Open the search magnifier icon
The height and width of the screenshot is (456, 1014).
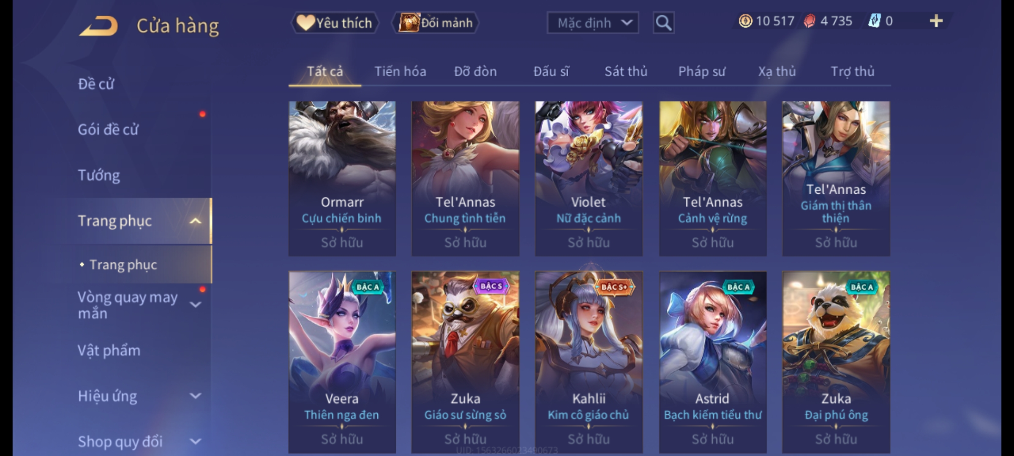(663, 23)
